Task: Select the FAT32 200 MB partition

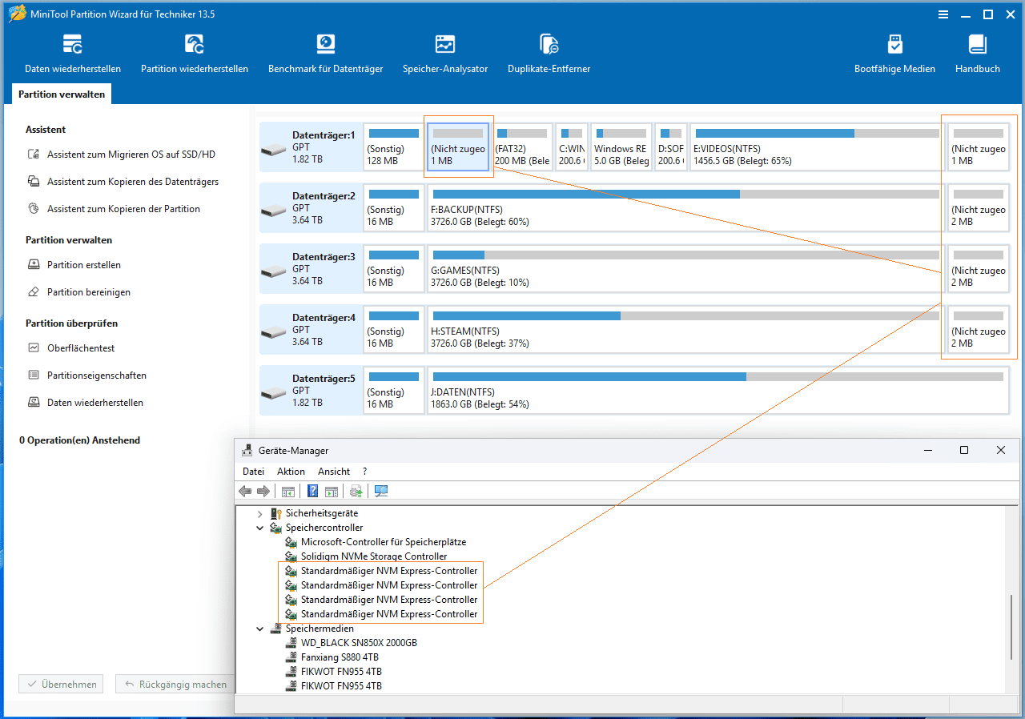Action: (522, 147)
